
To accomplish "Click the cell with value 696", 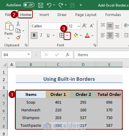I will pyautogui.click(x=109, y=102).
